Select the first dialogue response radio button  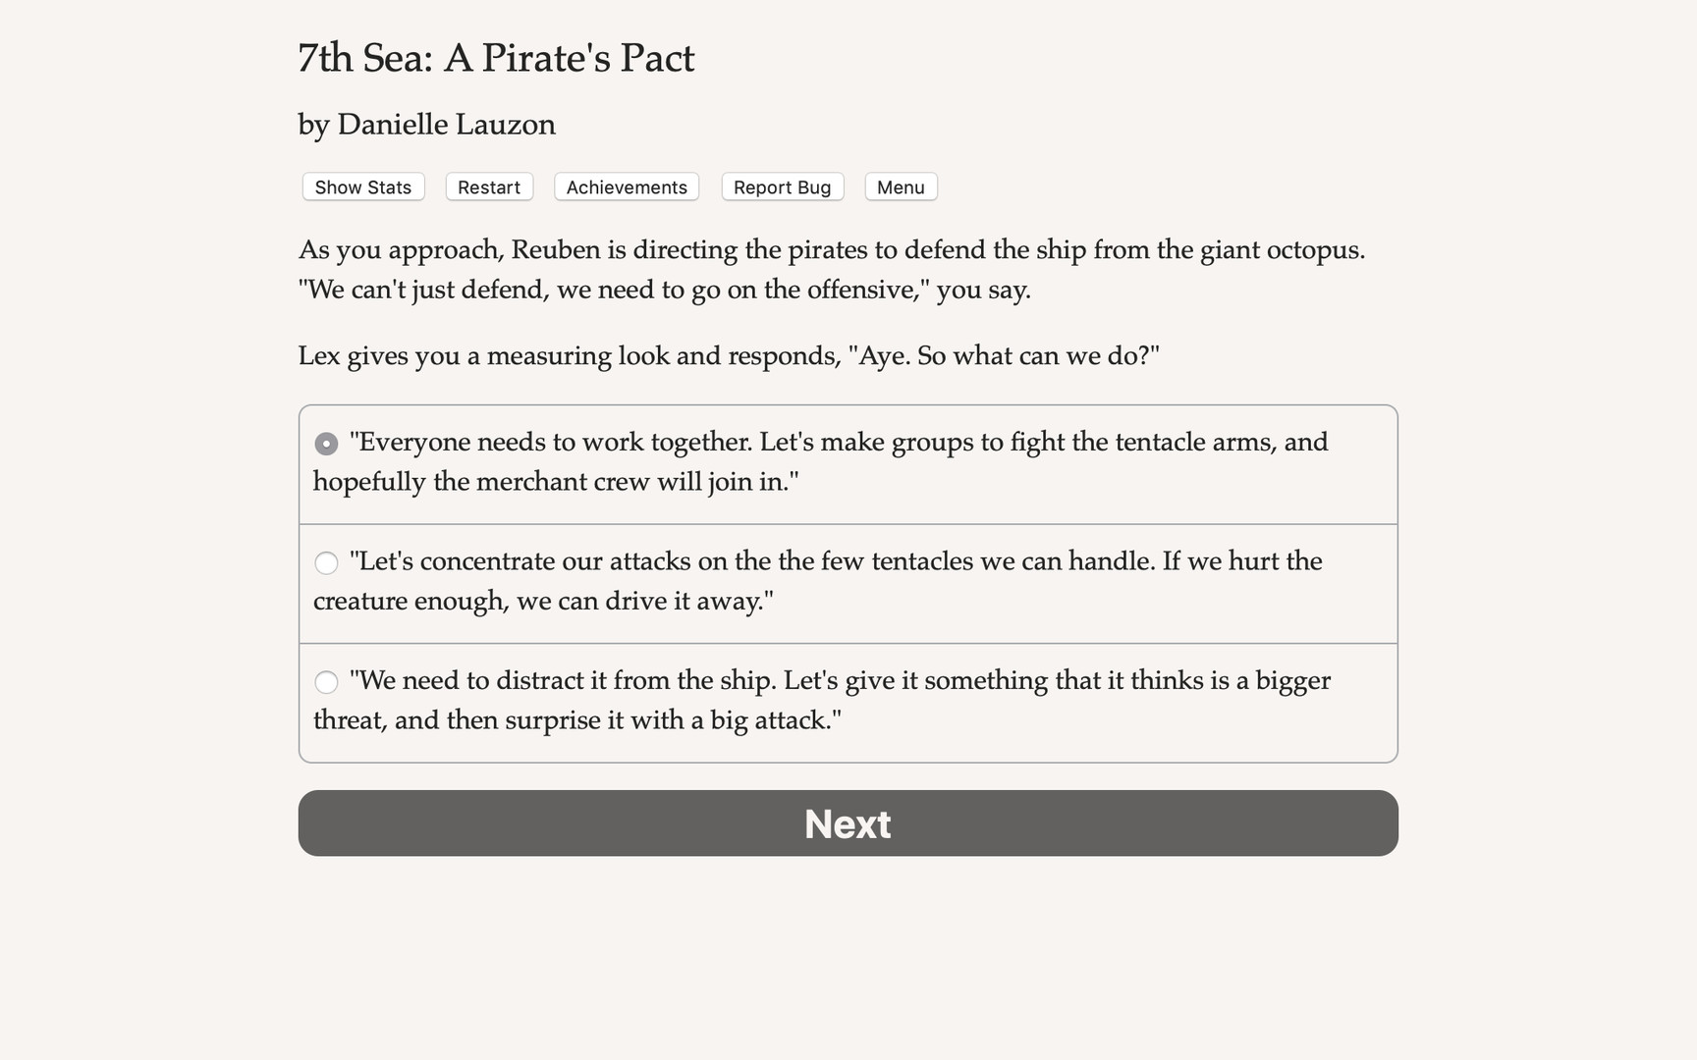[326, 444]
